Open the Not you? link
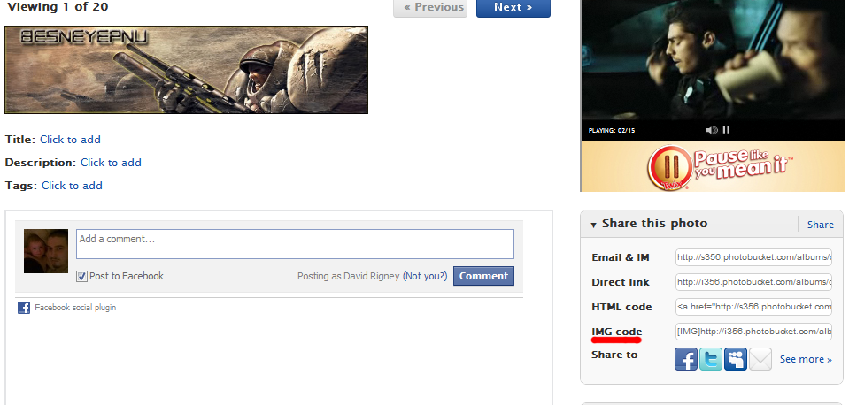 point(425,276)
